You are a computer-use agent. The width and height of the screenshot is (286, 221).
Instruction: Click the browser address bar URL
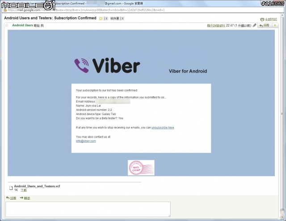pos(86,10)
